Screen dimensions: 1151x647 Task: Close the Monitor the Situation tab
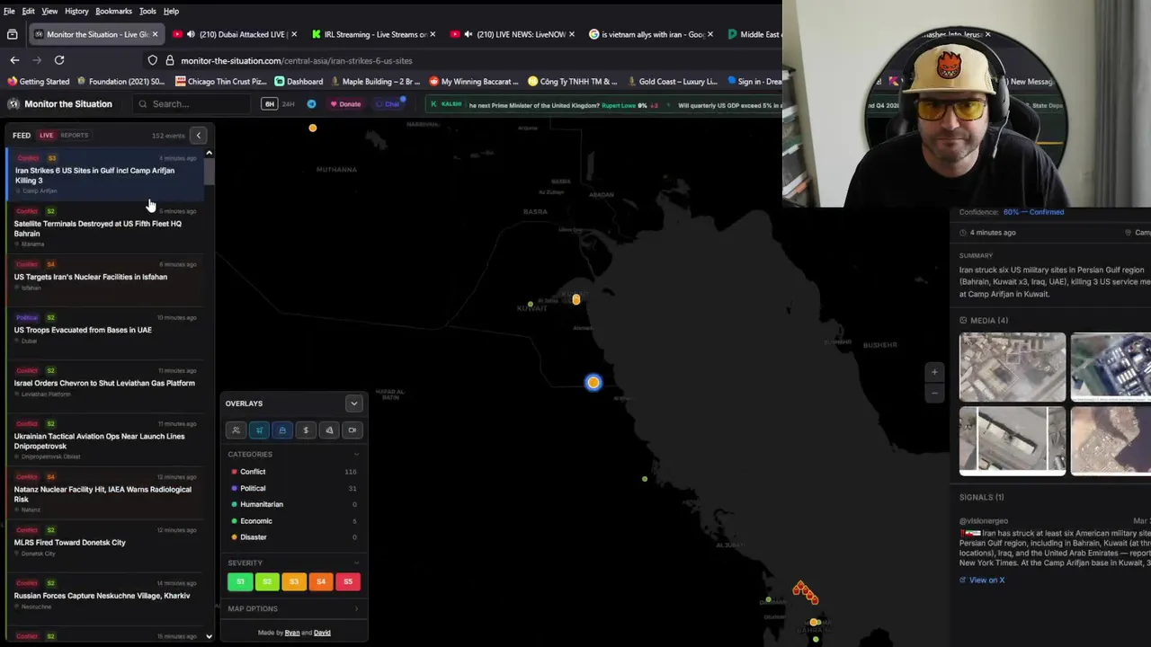pyautogui.click(x=155, y=34)
